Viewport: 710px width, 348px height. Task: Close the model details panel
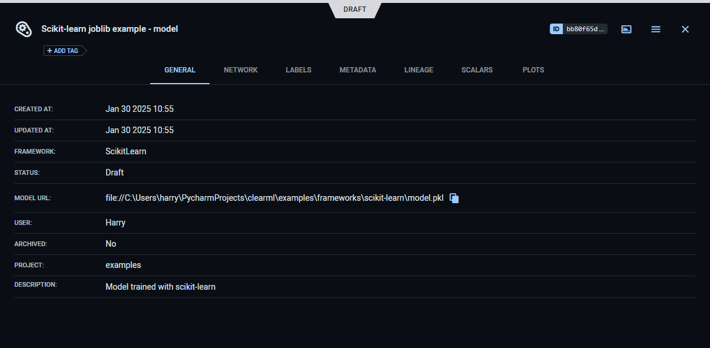point(685,29)
